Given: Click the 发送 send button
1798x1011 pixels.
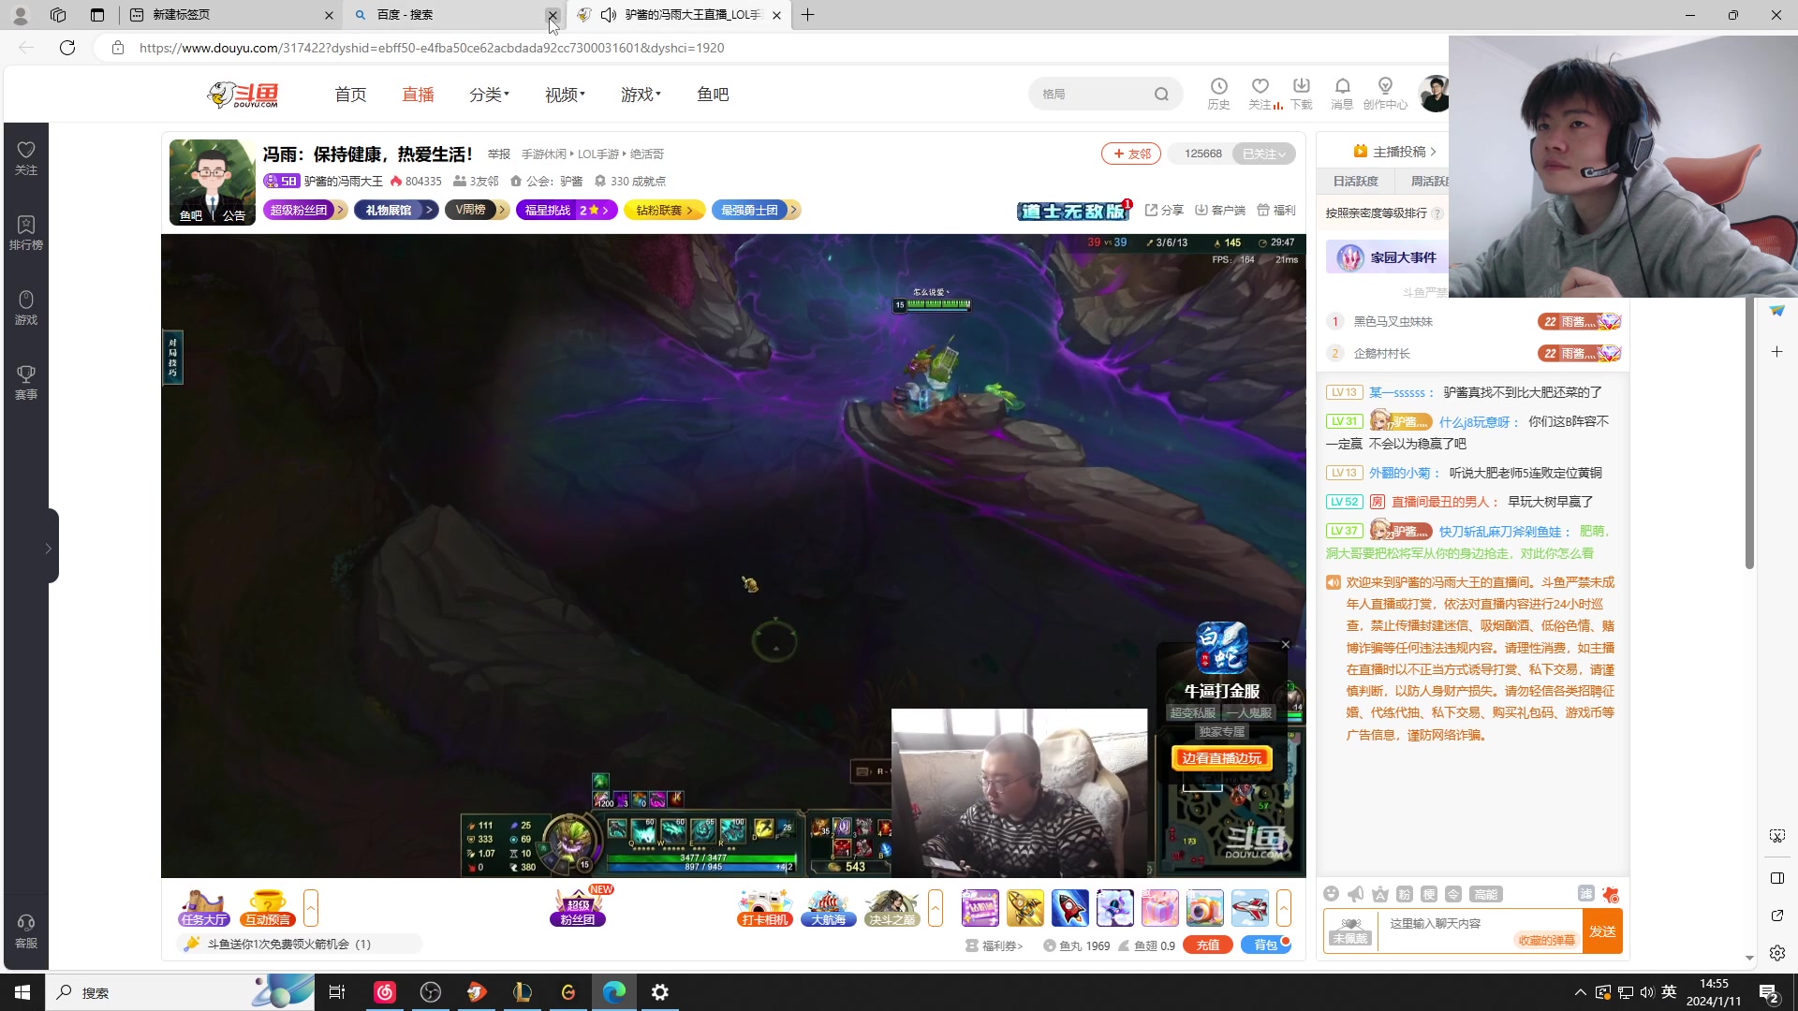Looking at the screenshot, I should tap(1602, 931).
